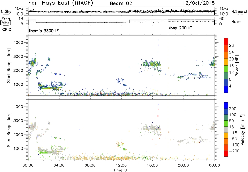Click the "CPID" row label
This screenshot has width=248, height=172.
pos(7,29)
